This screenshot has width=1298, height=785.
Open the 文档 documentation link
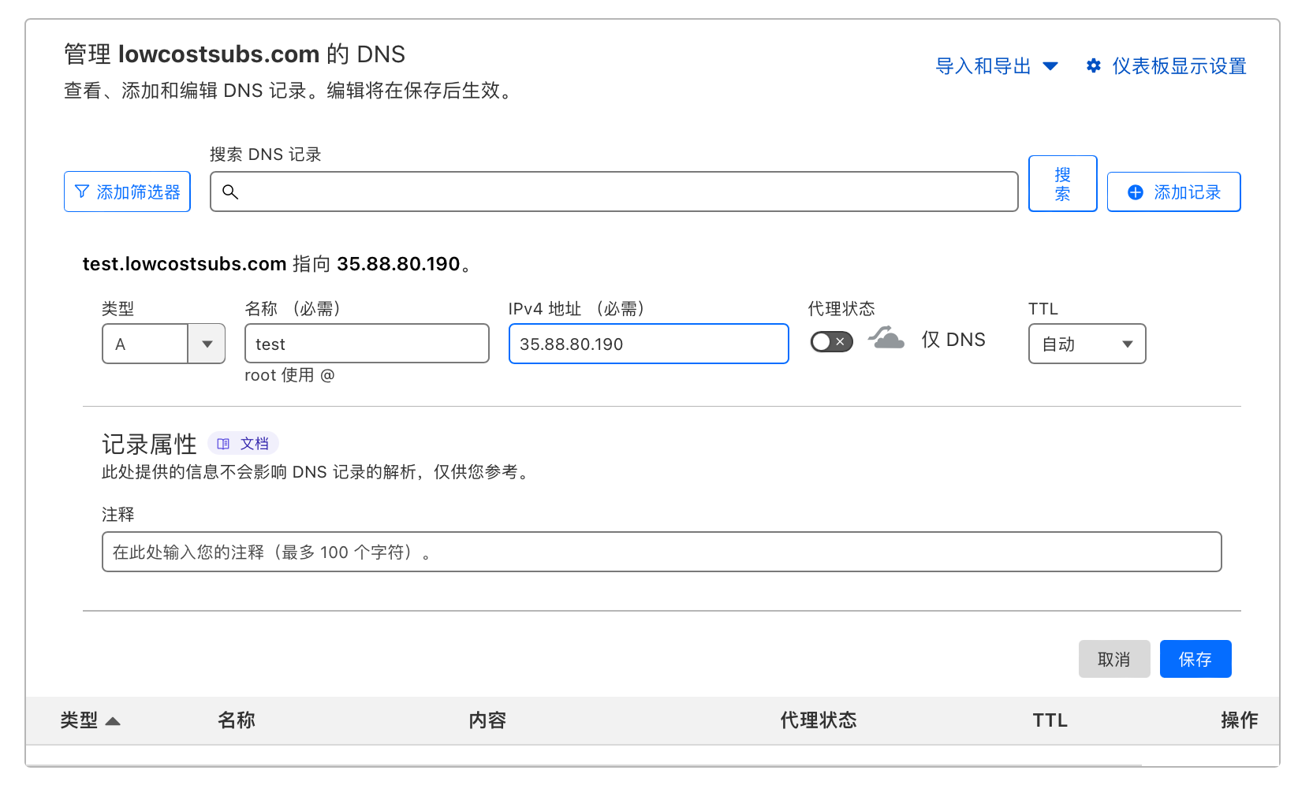(x=244, y=444)
